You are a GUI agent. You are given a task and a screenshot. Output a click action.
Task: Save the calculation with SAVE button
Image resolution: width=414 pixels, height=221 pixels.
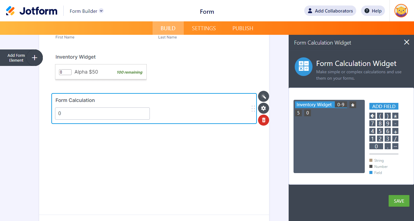[399, 201]
